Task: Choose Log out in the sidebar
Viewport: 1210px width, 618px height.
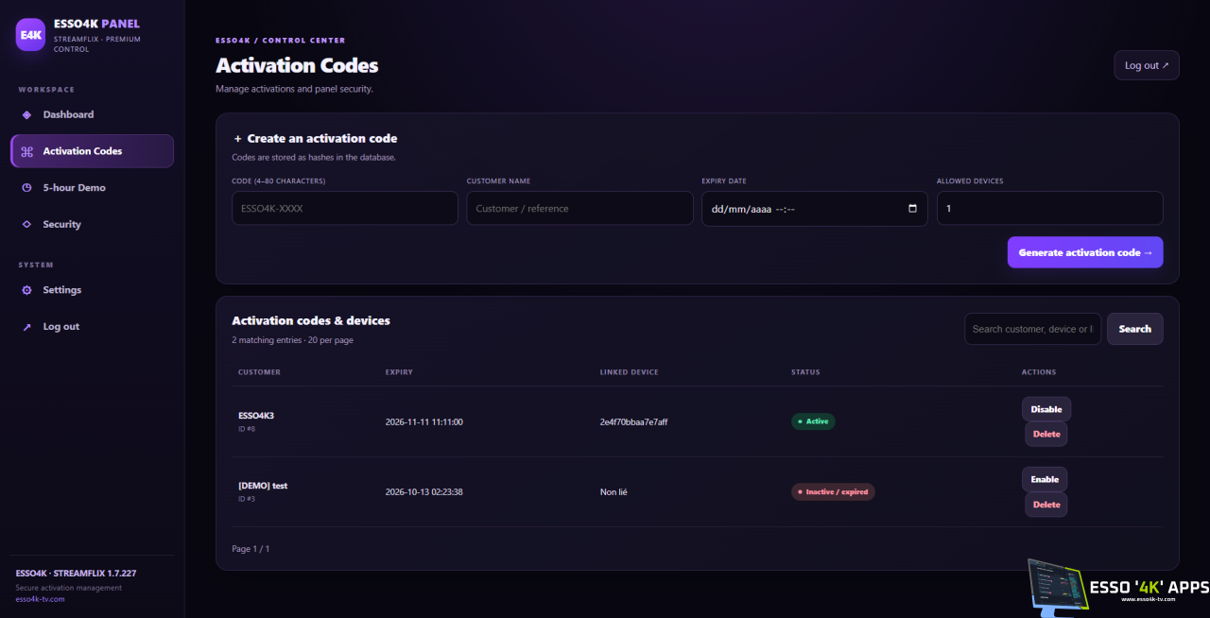Action: pyautogui.click(x=92, y=327)
